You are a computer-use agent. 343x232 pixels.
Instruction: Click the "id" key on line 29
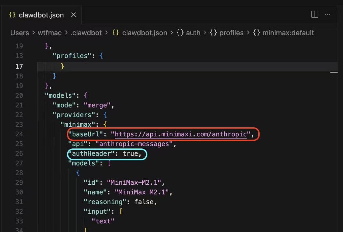tap(91, 182)
